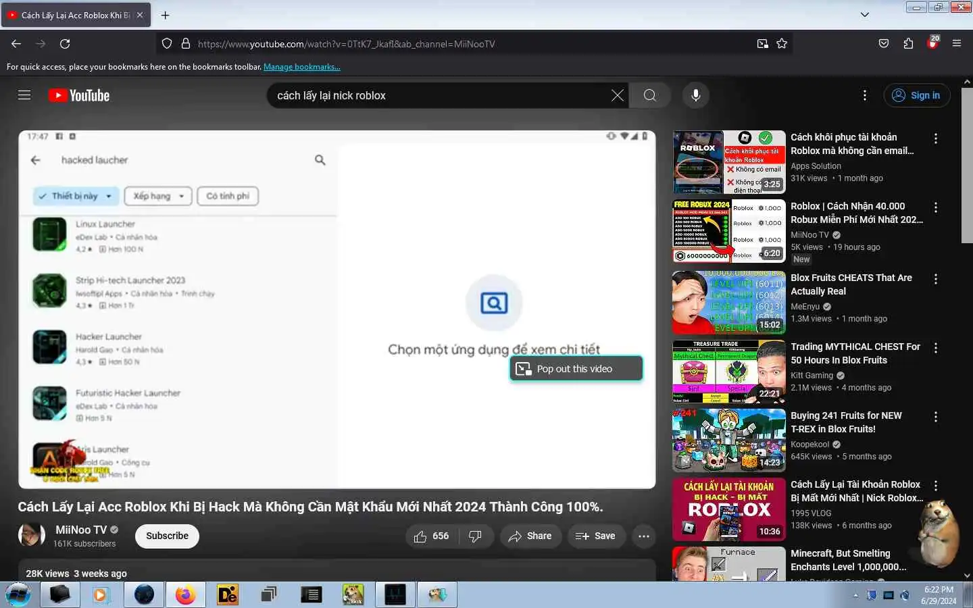List all tabs dropdown arrow
973x608 pixels.
click(x=865, y=15)
